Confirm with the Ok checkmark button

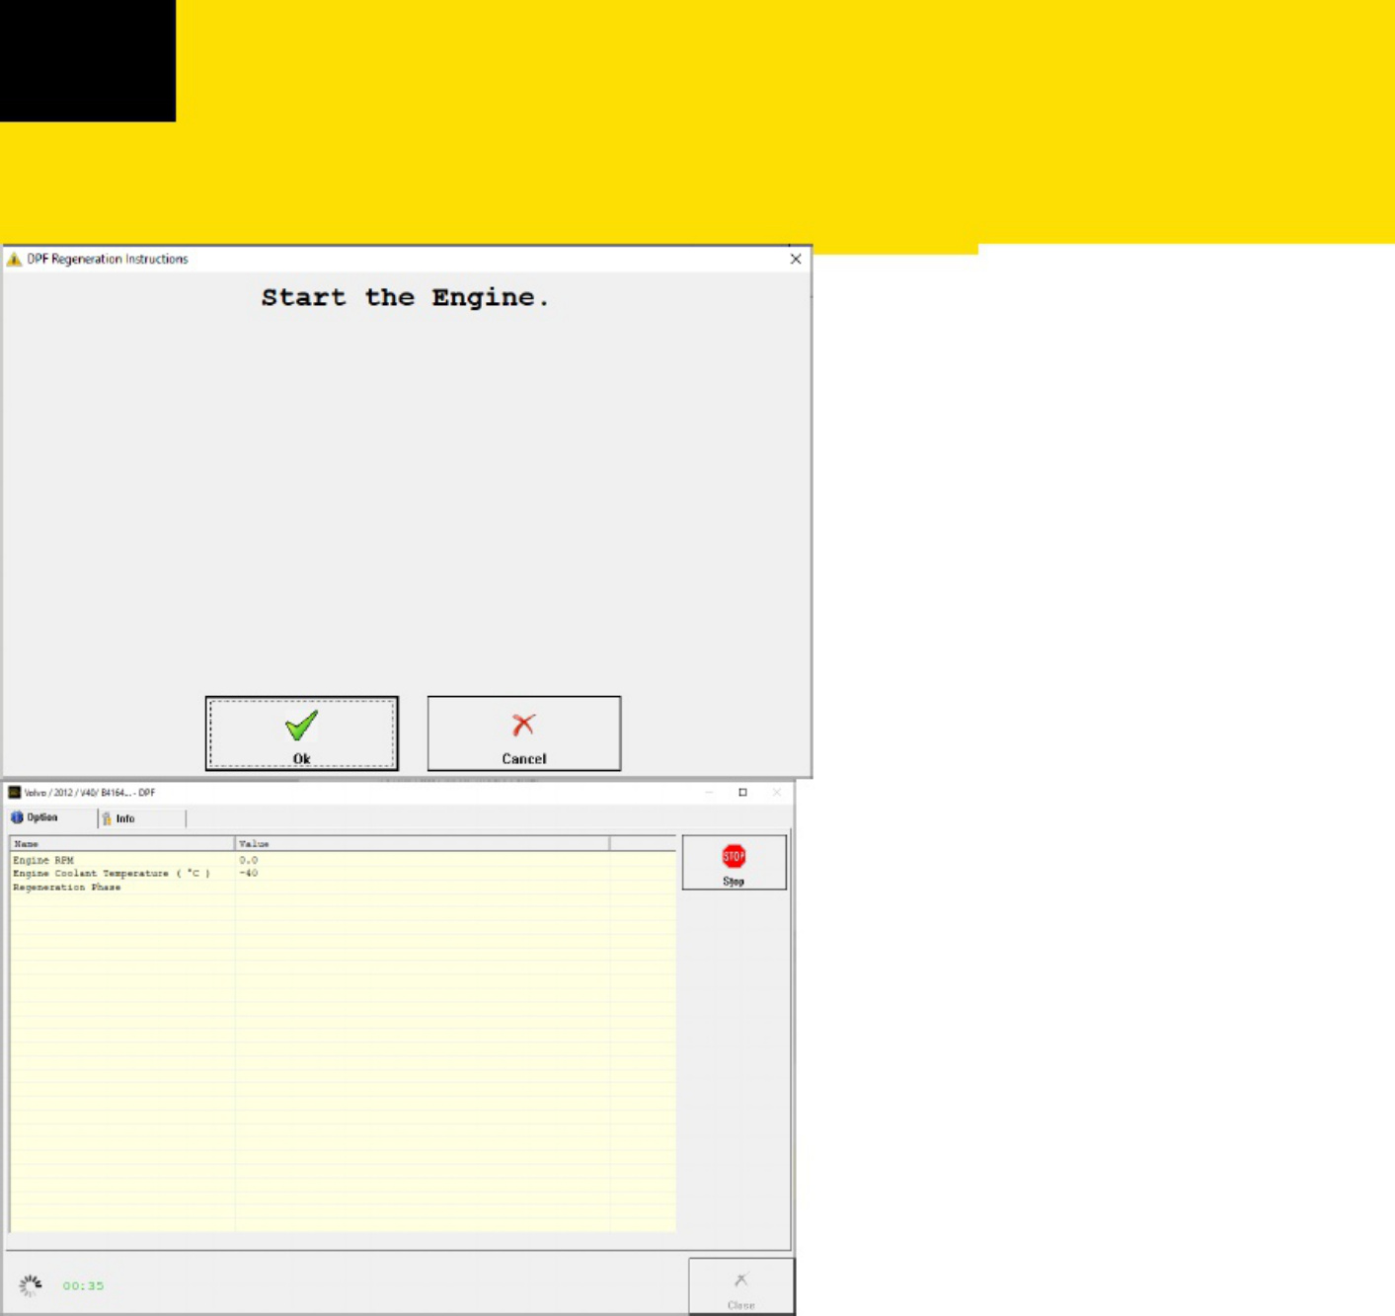301,734
